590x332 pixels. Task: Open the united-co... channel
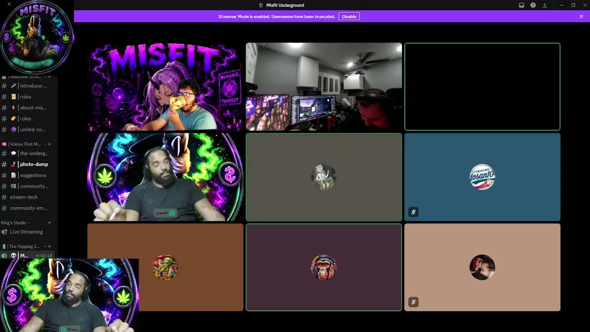[x=29, y=130]
